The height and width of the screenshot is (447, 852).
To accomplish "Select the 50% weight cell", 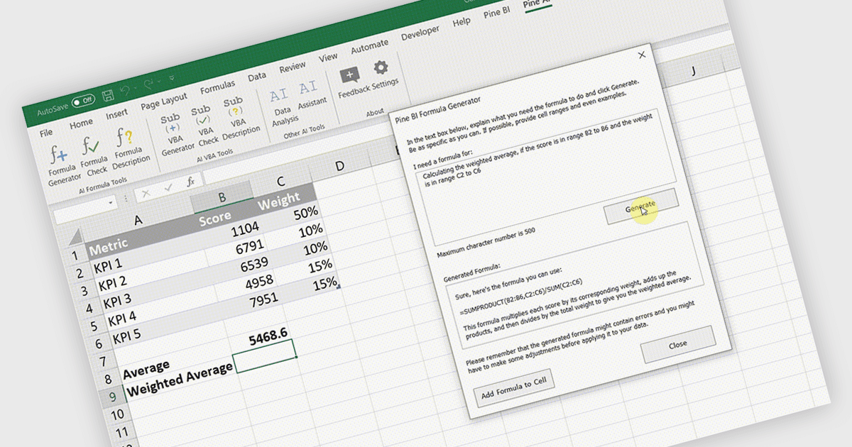I will tap(291, 216).
